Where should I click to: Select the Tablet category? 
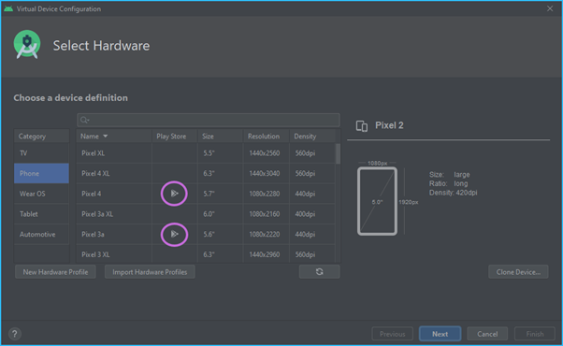coord(41,214)
